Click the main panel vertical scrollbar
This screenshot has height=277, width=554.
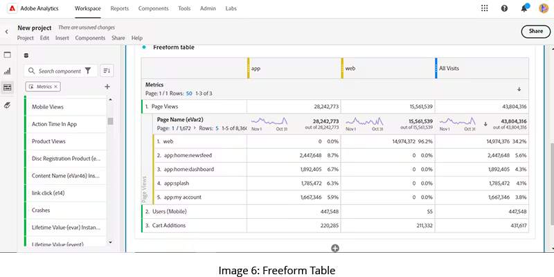point(552,184)
